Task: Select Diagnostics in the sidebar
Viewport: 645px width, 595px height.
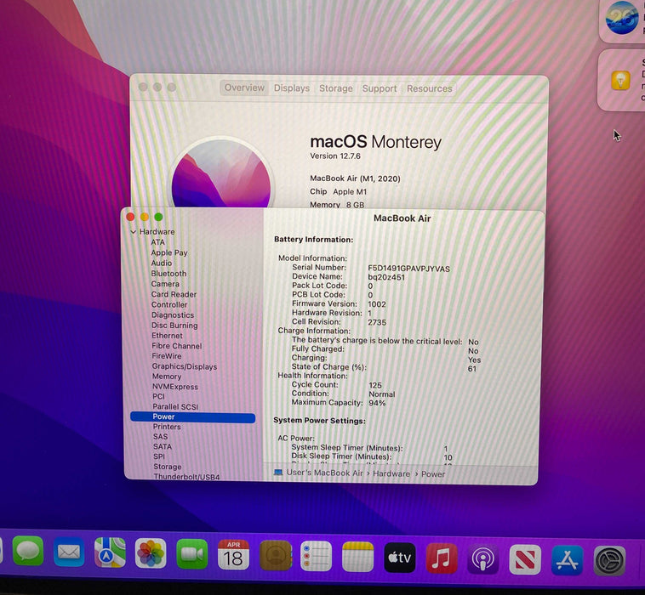Action: (x=173, y=315)
